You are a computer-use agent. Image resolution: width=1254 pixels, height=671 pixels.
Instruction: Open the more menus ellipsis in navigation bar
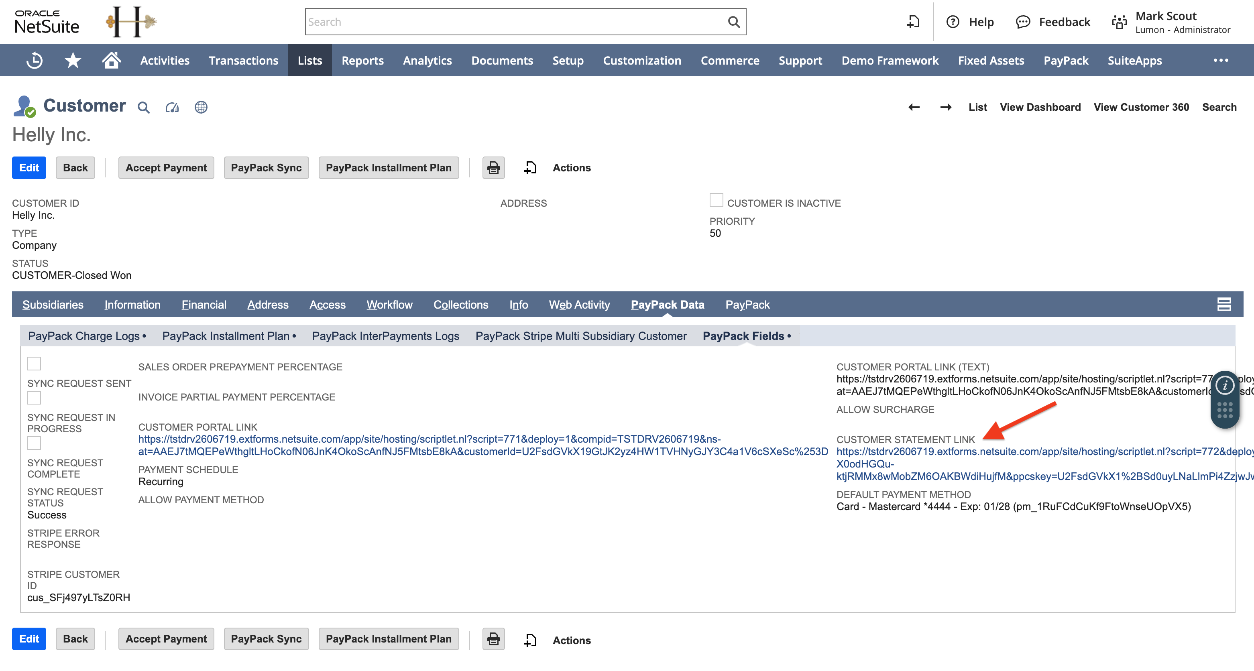click(1221, 60)
